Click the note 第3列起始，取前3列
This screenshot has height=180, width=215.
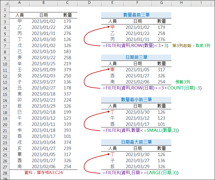191,46
